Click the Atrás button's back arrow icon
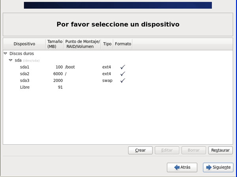The width and height of the screenshot is (237, 177). coord(177,167)
